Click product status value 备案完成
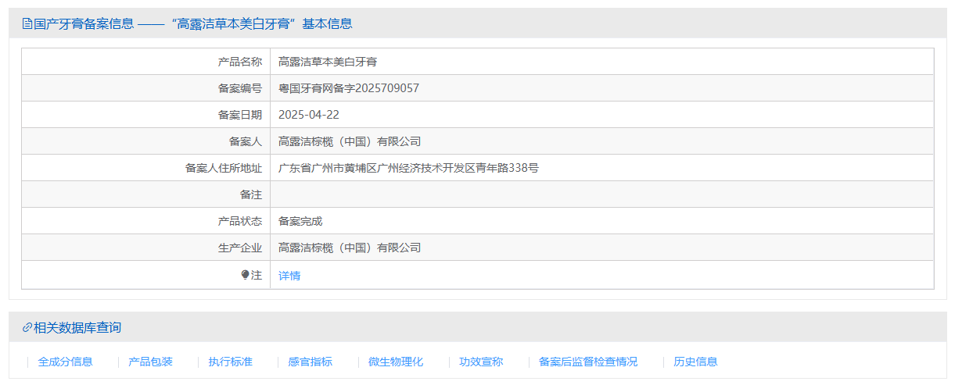Screen dimensions: 955x385 tap(300, 221)
